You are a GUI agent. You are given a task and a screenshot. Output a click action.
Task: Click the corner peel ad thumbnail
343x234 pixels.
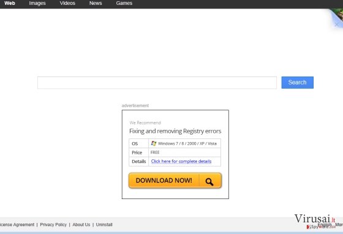(x=338, y=14)
